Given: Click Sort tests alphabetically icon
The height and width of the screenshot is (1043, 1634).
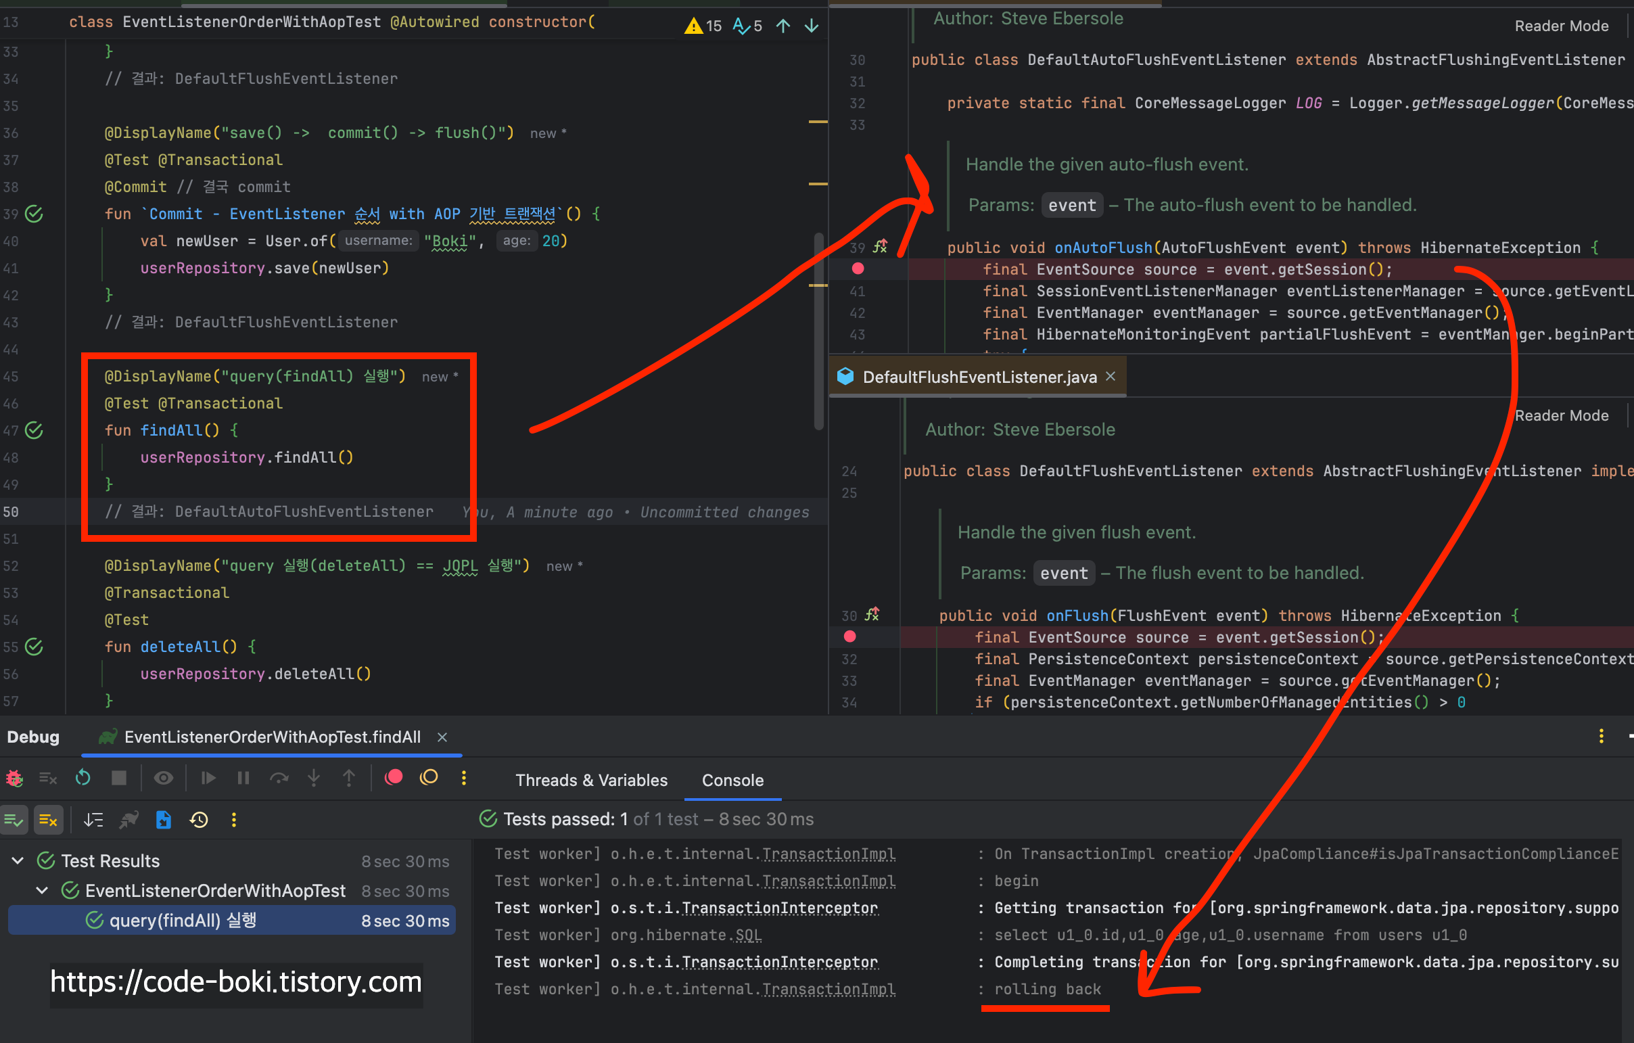Looking at the screenshot, I should tap(93, 820).
